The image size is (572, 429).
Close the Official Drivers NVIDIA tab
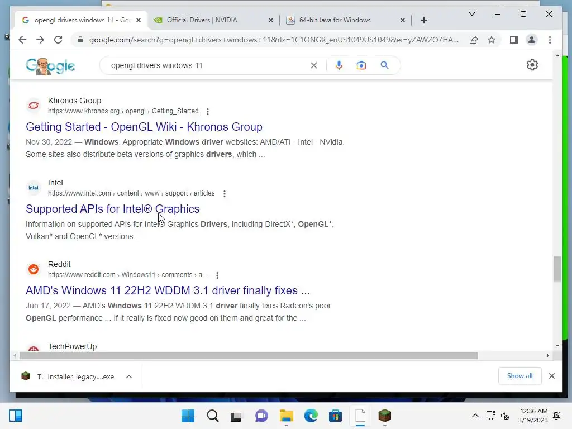tap(271, 20)
